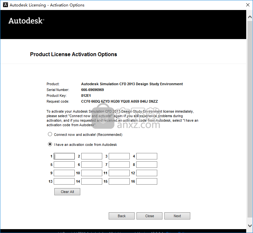The image size is (253, 233).
Task: Click scrollbar down arrow
Action: (250, 226)
